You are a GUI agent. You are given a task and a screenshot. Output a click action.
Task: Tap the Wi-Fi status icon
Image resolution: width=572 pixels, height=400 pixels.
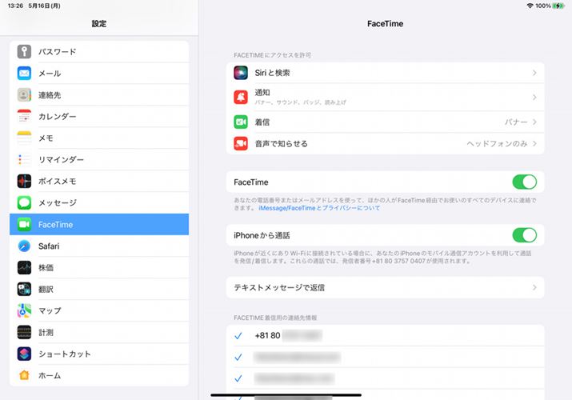(530, 6)
